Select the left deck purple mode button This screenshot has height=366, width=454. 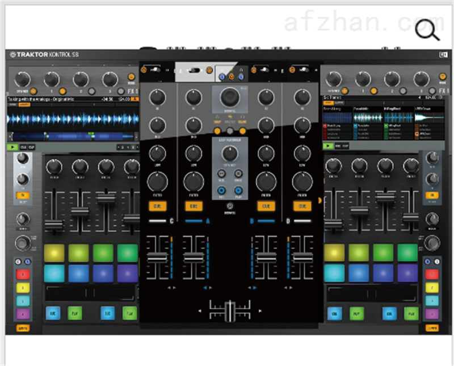point(23,314)
